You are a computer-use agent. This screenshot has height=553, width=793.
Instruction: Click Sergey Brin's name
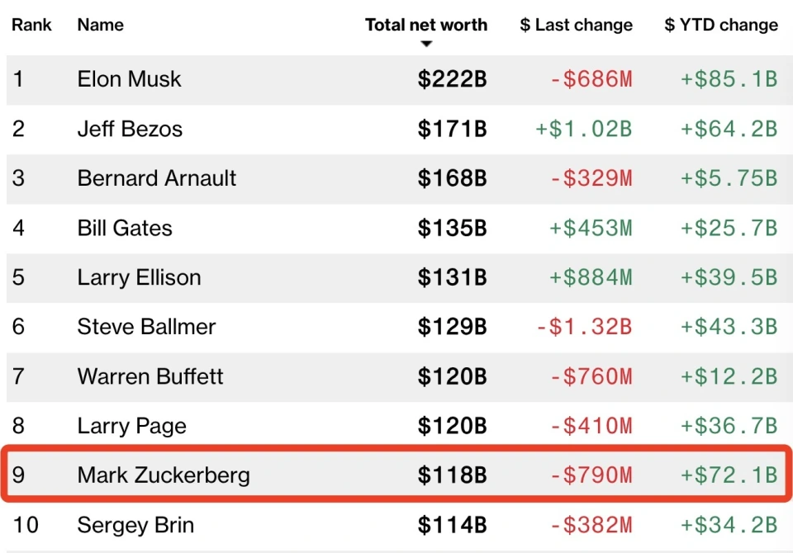135,525
